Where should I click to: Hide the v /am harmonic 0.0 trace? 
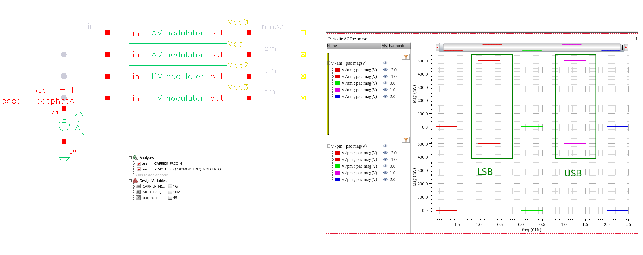point(385,83)
